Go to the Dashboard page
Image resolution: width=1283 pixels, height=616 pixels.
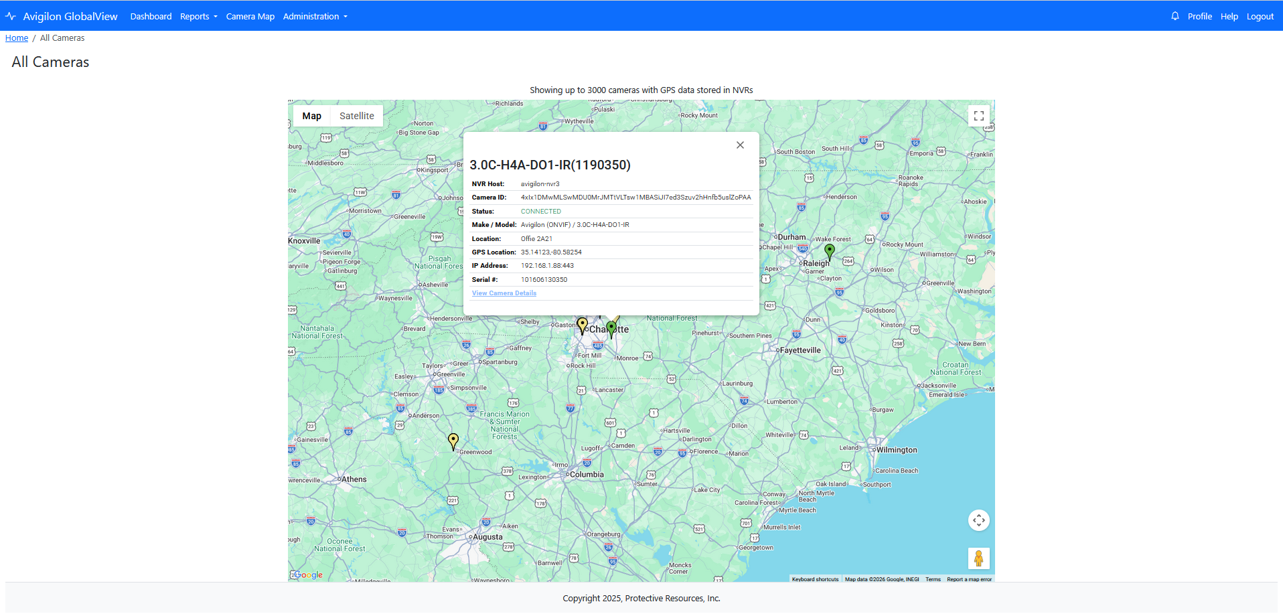click(x=151, y=16)
